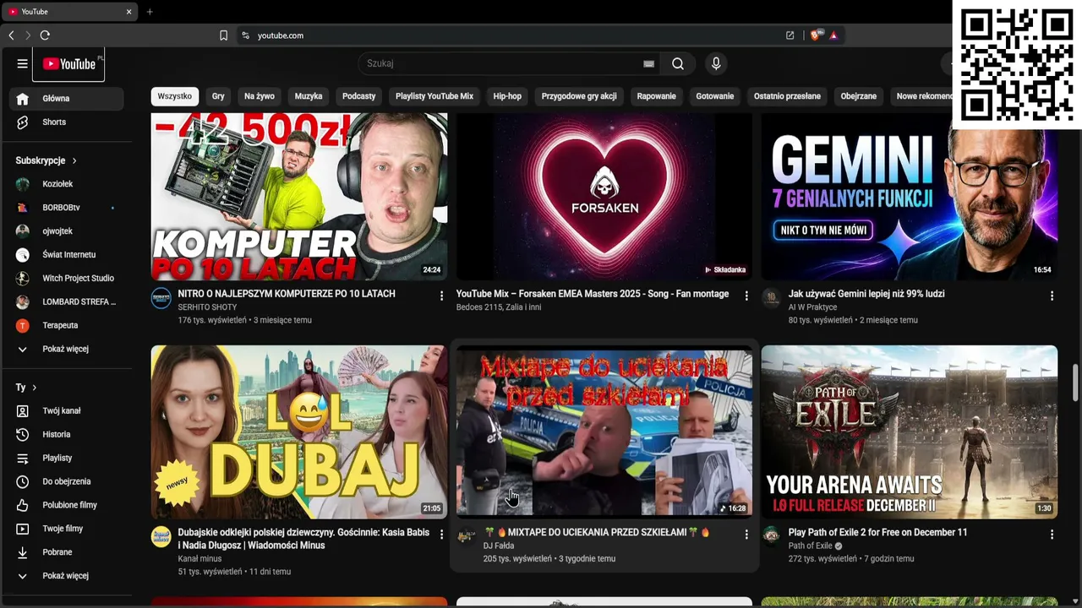Go back with the browser back arrow
1082x608 pixels.
[11, 35]
